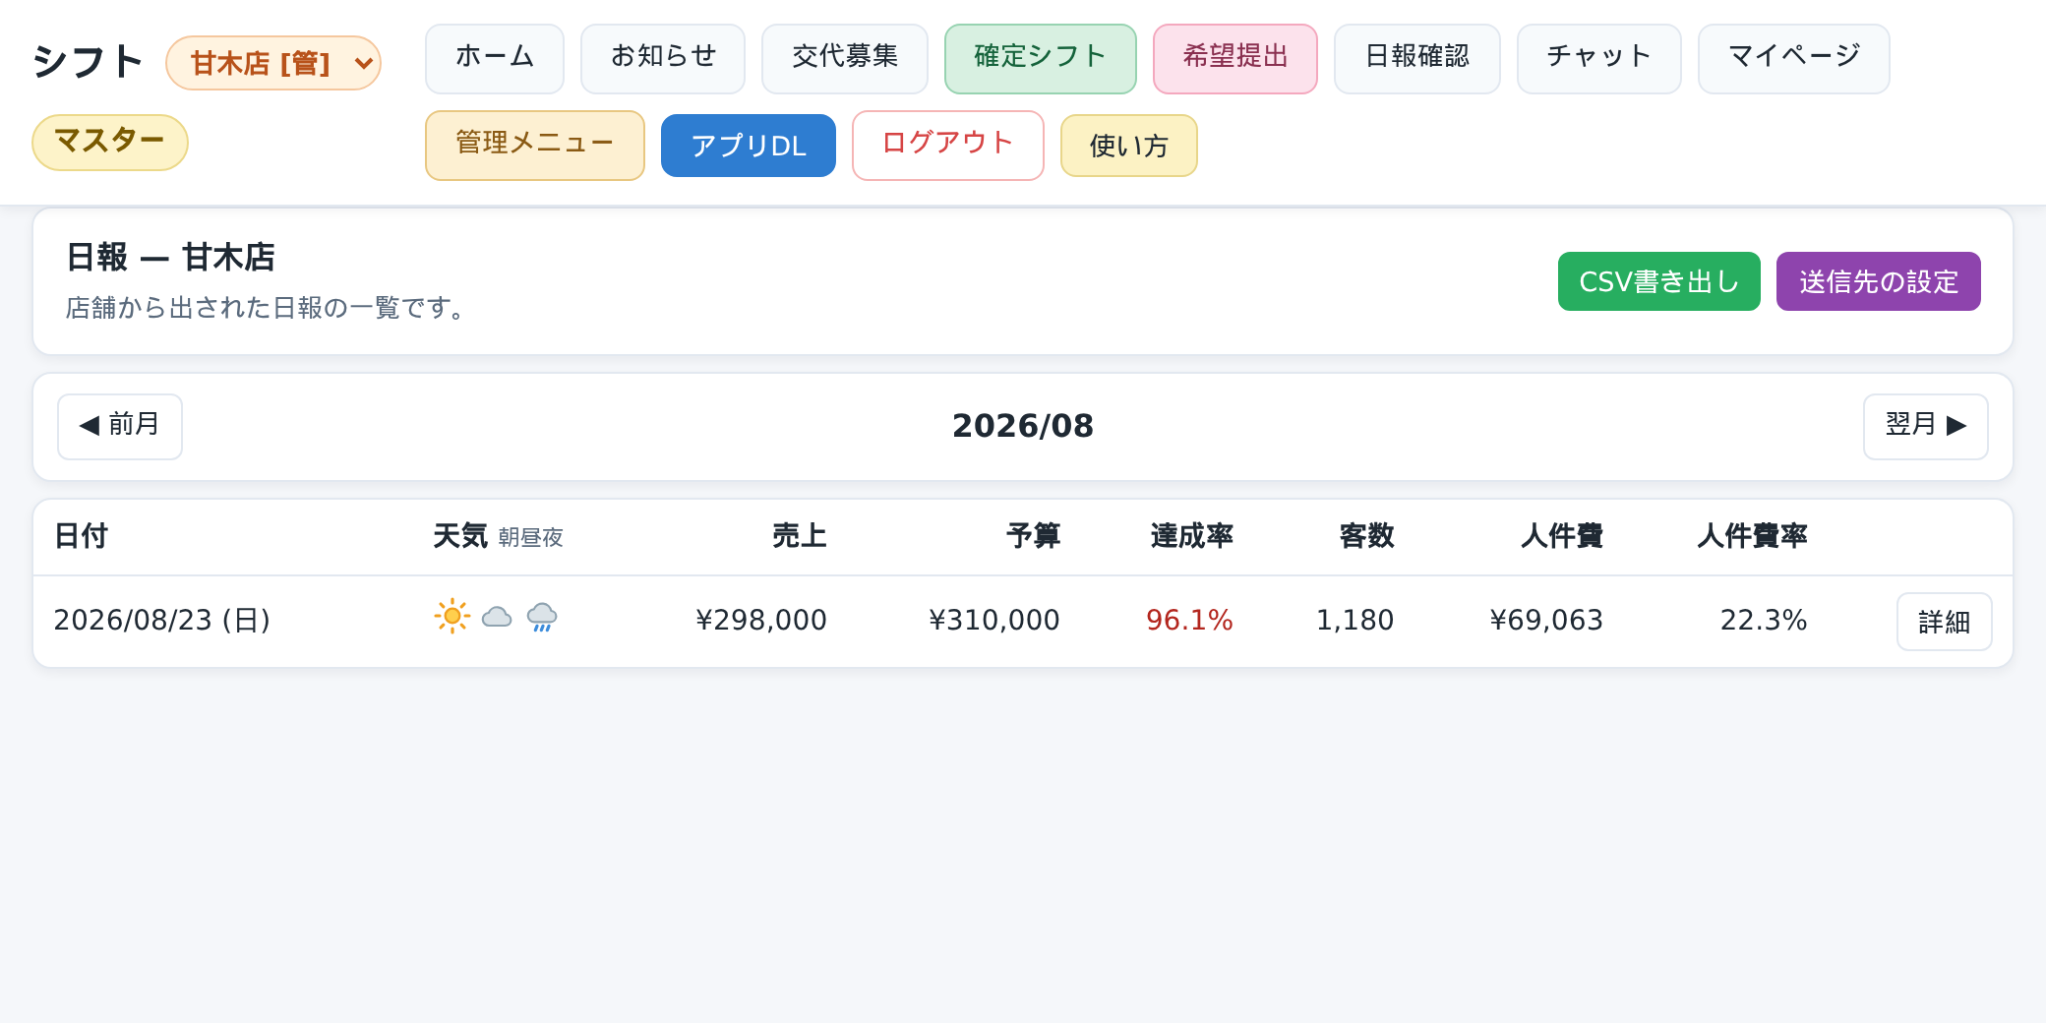Click the customer count 1,180
Screen dimensions: 2046x1023
(1355, 621)
